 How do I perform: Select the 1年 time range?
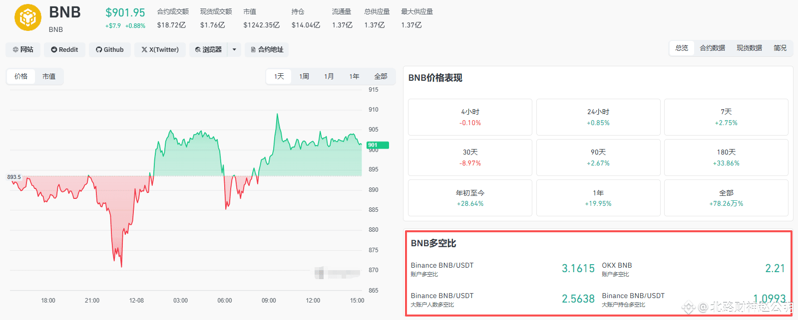click(x=355, y=76)
